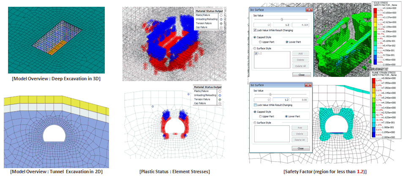The image size is (403, 177).
Task: Click Delete button beside the 1.2 surface list
Action: pos(300,60)
